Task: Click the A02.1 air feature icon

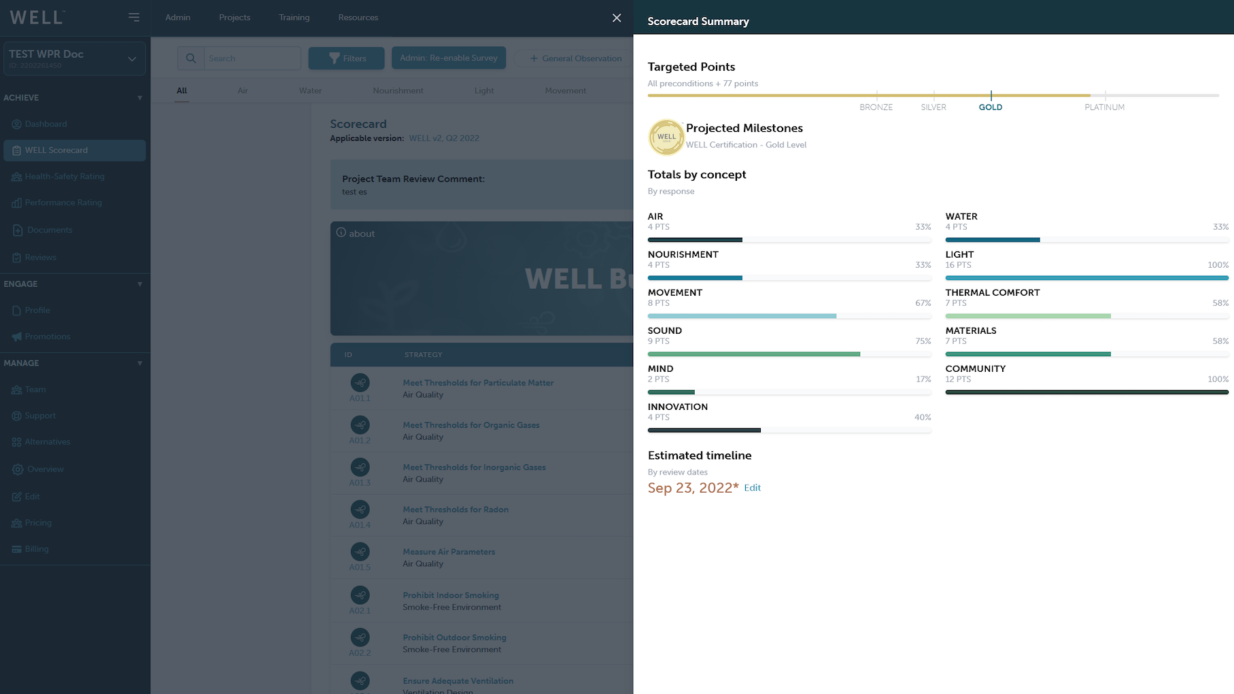Action: 360,595
